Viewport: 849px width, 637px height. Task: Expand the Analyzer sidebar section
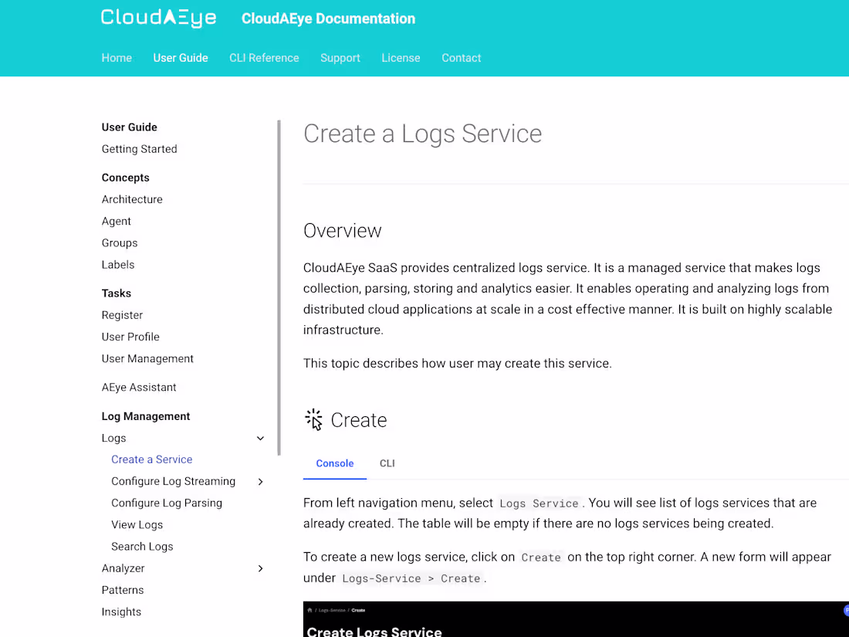tap(260, 568)
